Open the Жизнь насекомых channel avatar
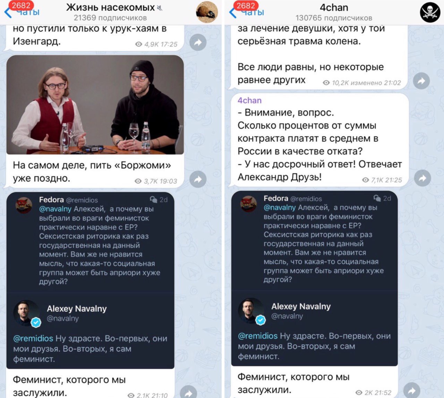 coord(207,12)
